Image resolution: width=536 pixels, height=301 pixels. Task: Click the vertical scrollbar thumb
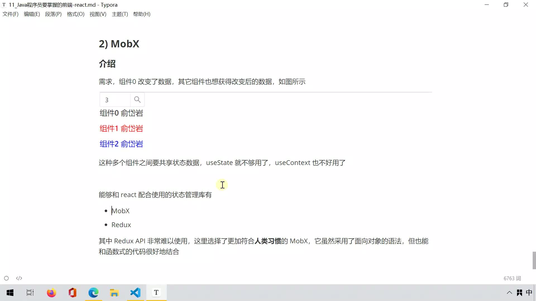534,260
